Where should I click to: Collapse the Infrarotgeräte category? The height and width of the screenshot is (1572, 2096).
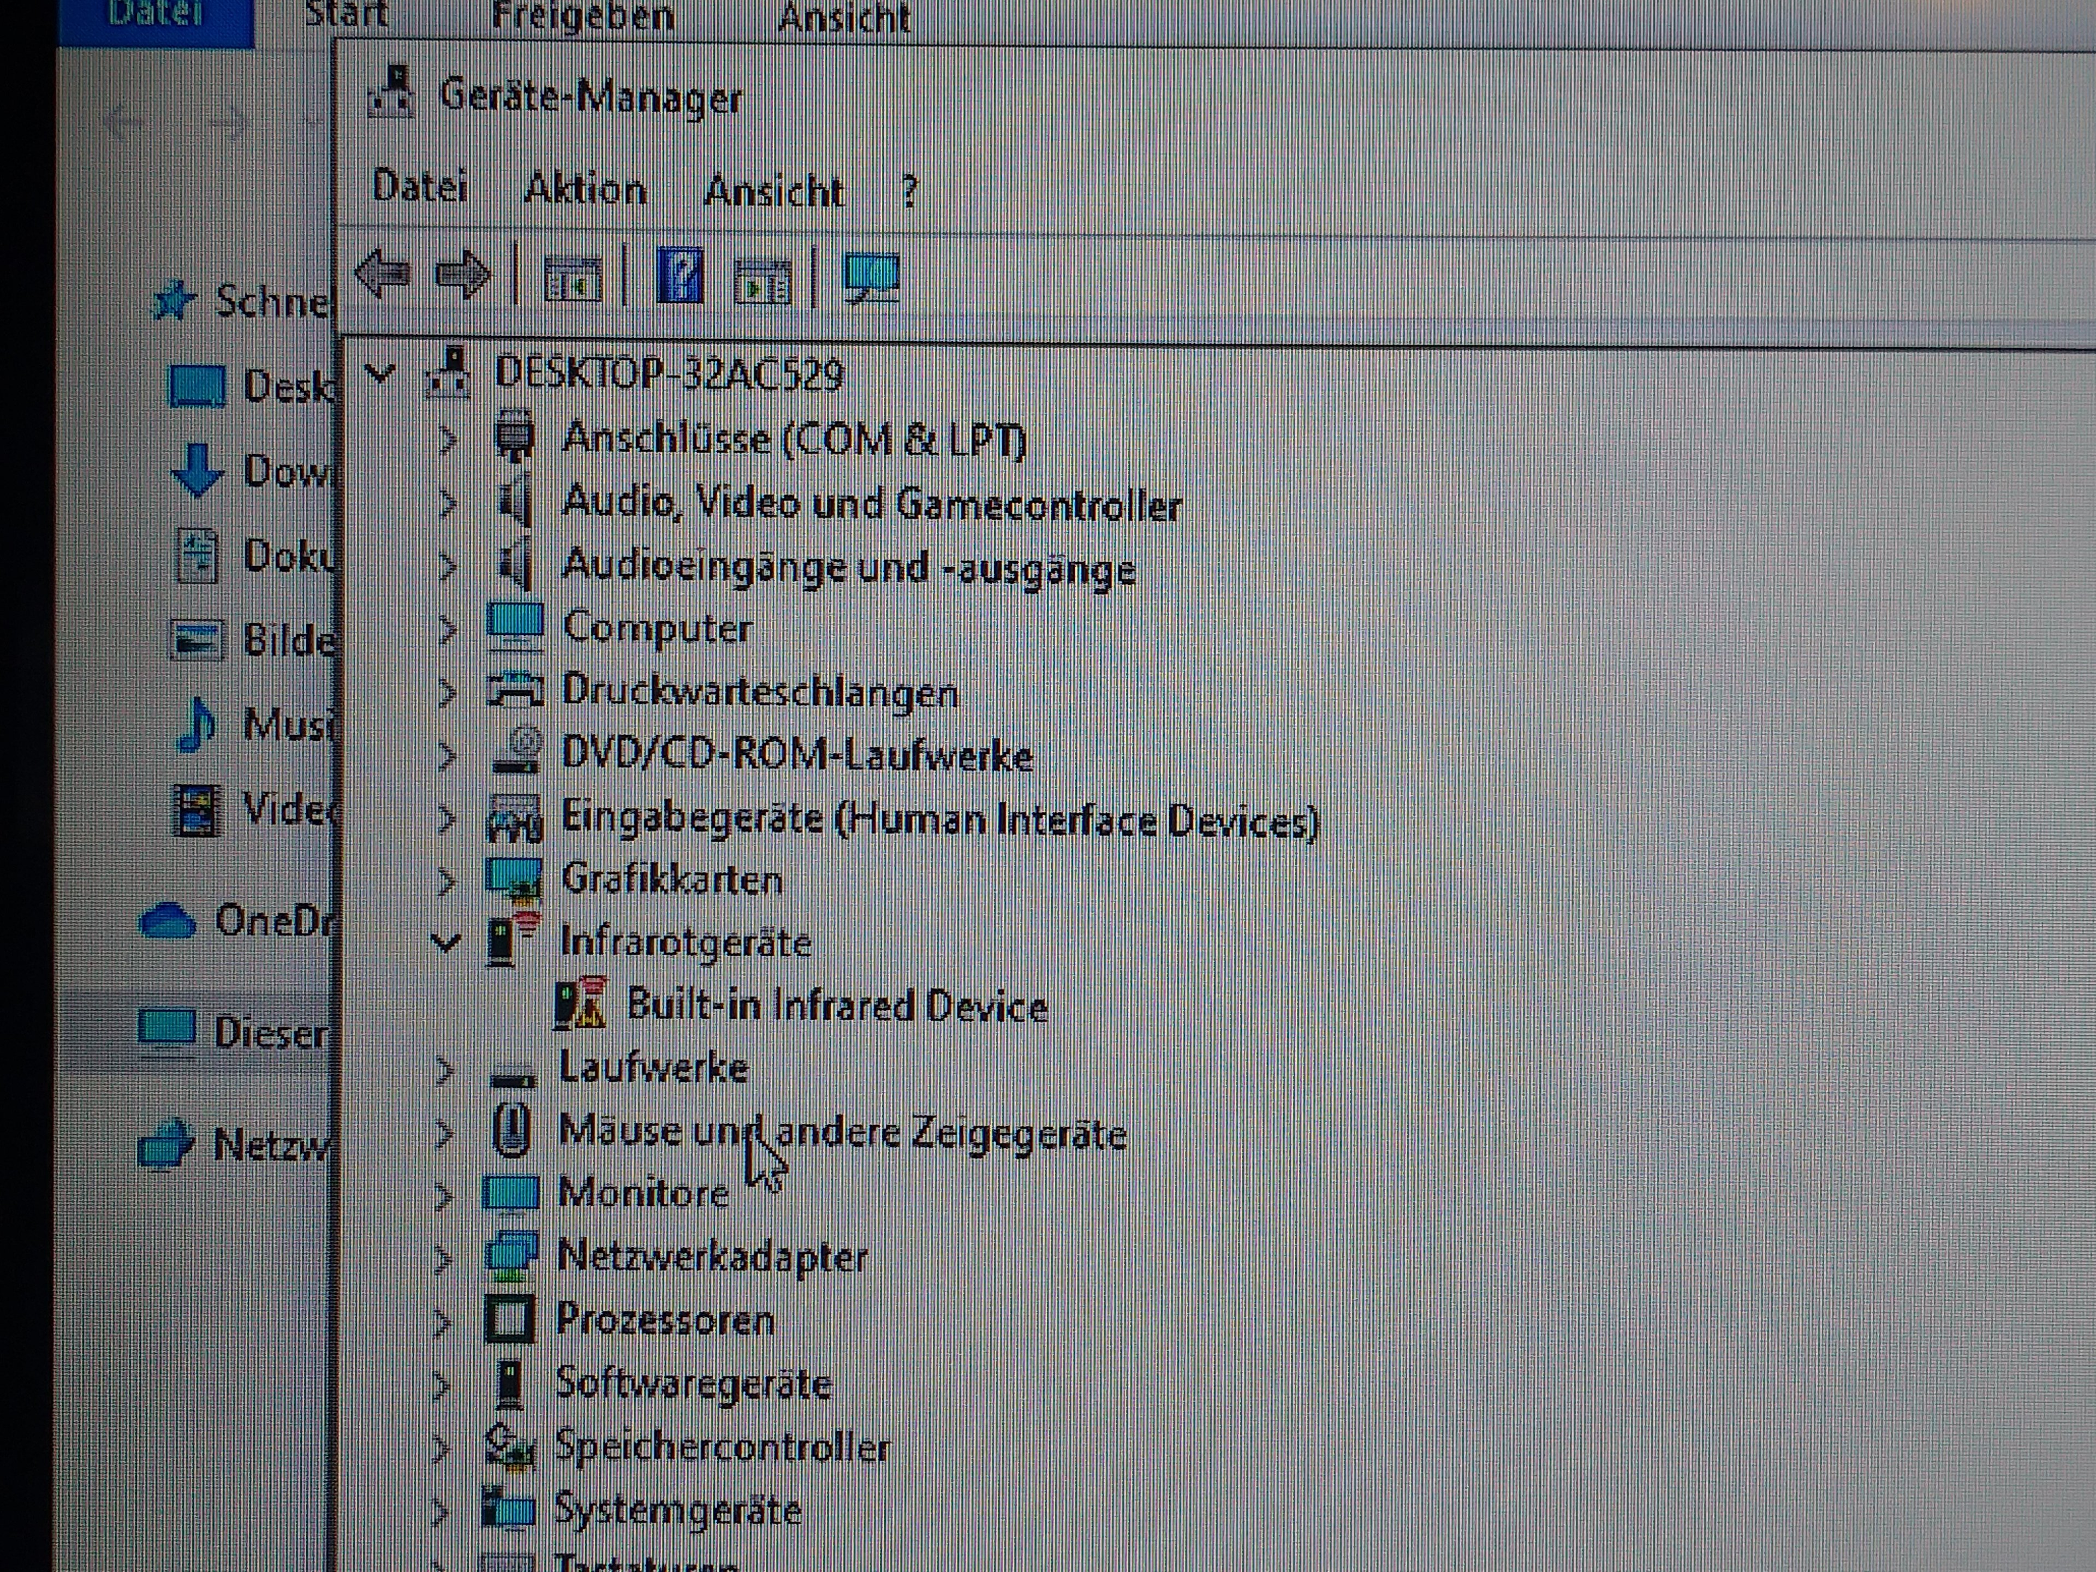pyautogui.click(x=445, y=942)
